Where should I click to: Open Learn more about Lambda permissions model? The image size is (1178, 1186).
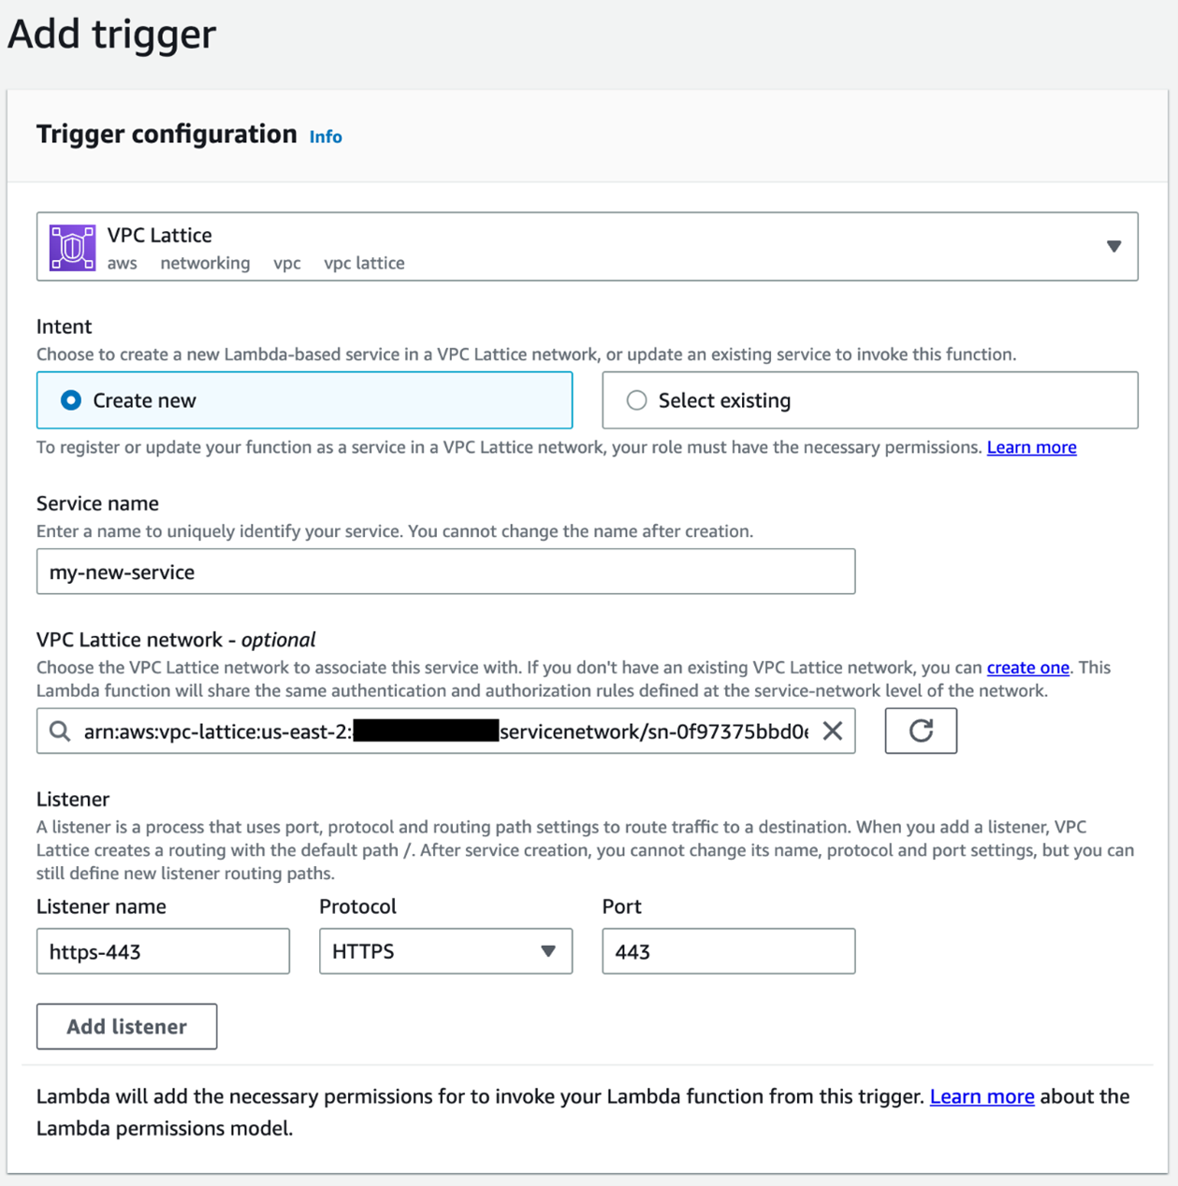point(982,1096)
